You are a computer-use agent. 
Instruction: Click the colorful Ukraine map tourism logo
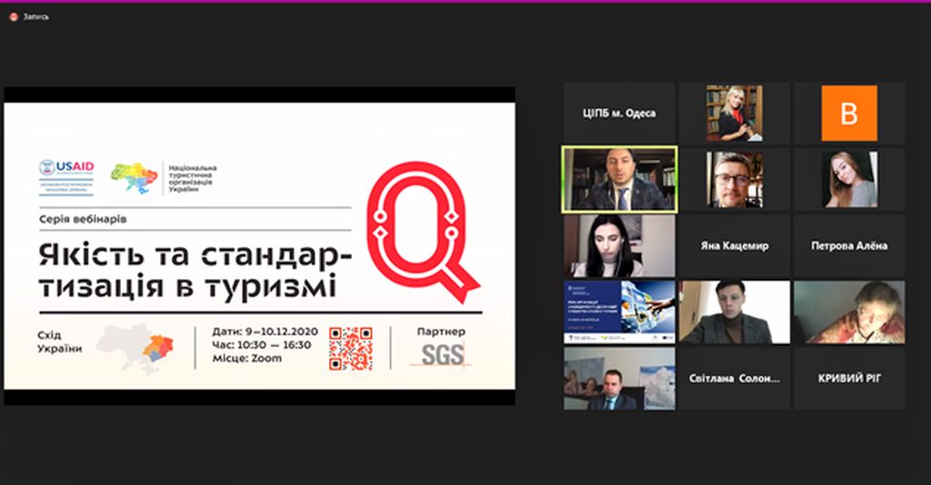135,178
